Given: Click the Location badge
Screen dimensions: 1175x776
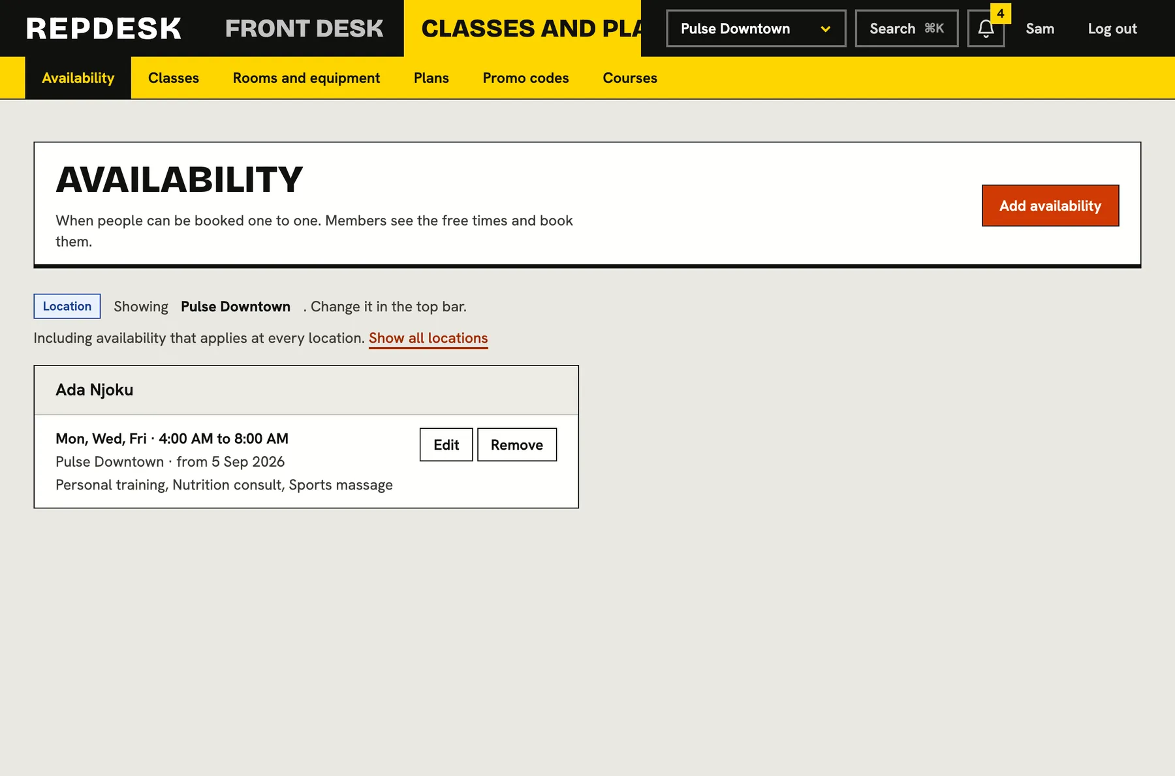Looking at the screenshot, I should pyautogui.click(x=67, y=306).
